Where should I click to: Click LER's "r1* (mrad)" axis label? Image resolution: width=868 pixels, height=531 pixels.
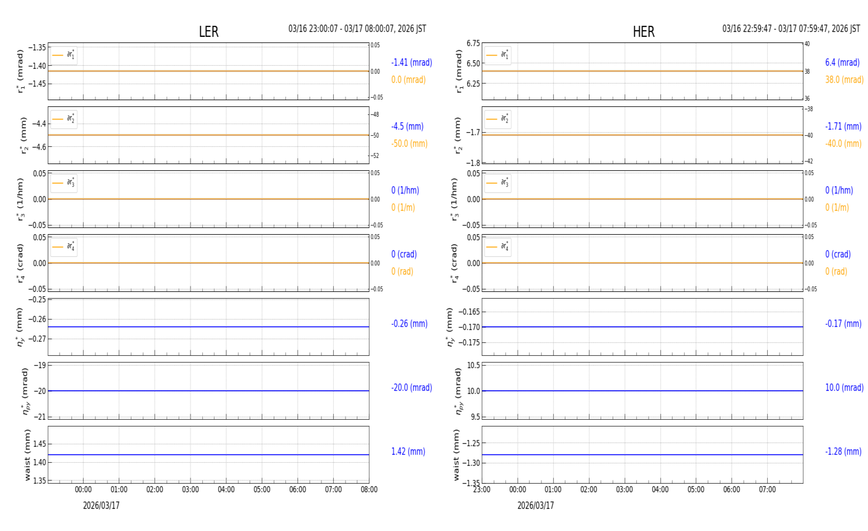(x=20, y=71)
